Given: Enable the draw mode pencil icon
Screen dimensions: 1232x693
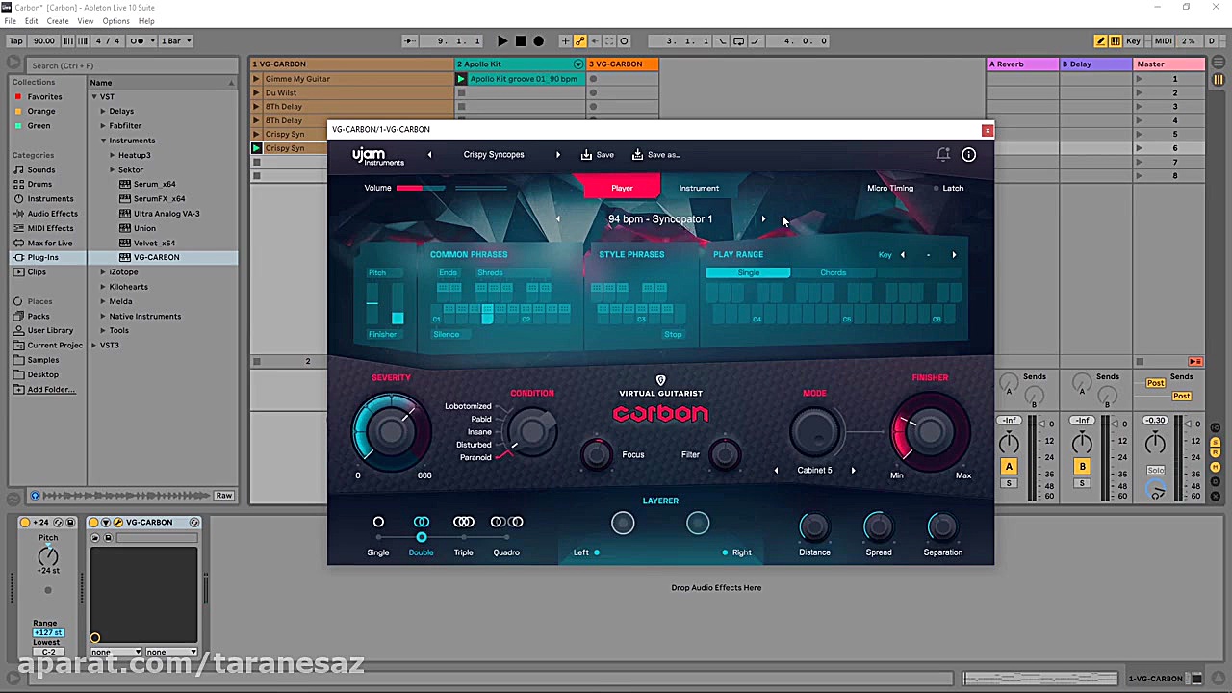Looking at the screenshot, I should 1100,40.
